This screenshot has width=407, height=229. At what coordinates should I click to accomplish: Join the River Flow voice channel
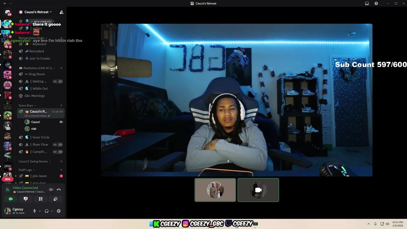click(41, 145)
